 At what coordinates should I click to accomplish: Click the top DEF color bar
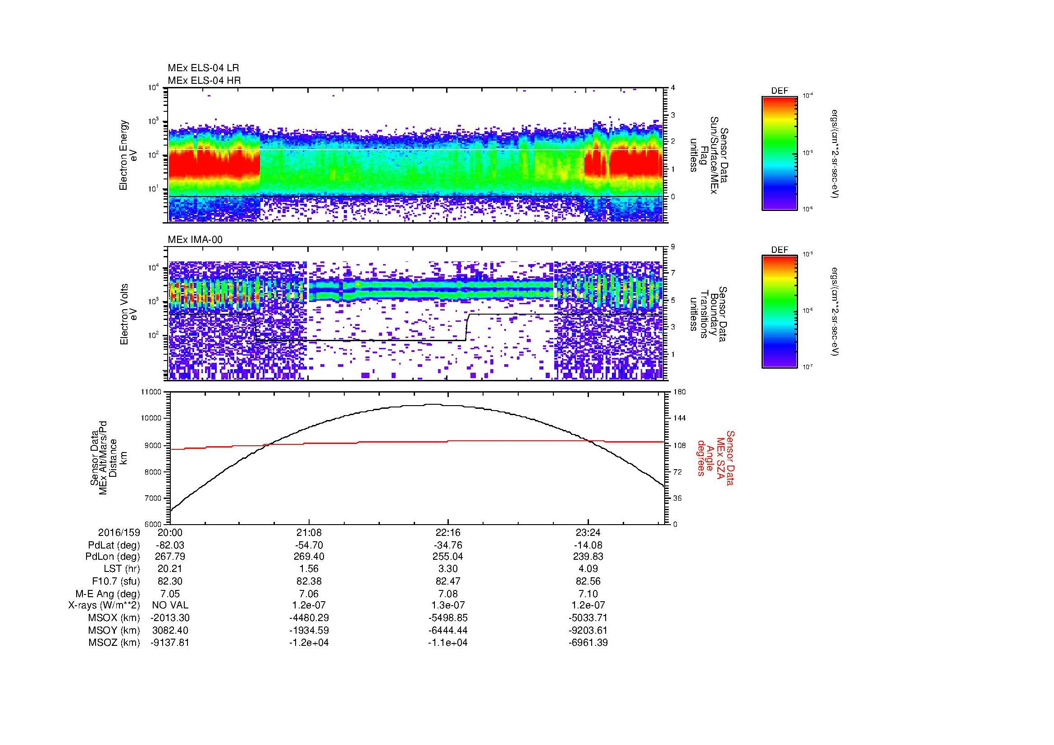[x=780, y=153]
